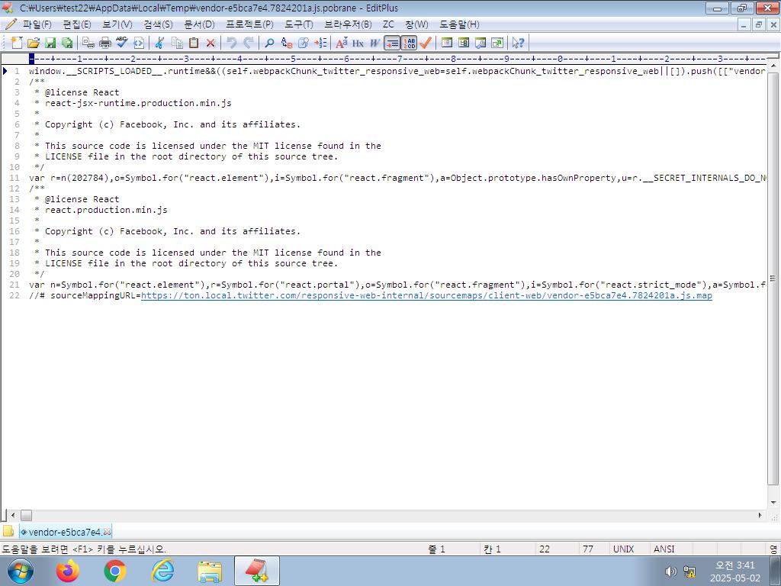This screenshot has width=781, height=586.
Task: Toggle line numbers display button
Action: [x=409, y=43]
